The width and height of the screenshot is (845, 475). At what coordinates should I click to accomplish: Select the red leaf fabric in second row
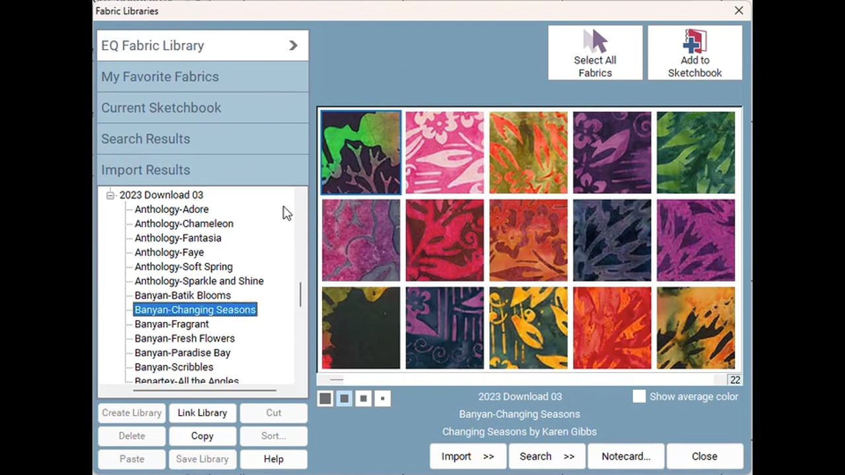coord(444,241)
